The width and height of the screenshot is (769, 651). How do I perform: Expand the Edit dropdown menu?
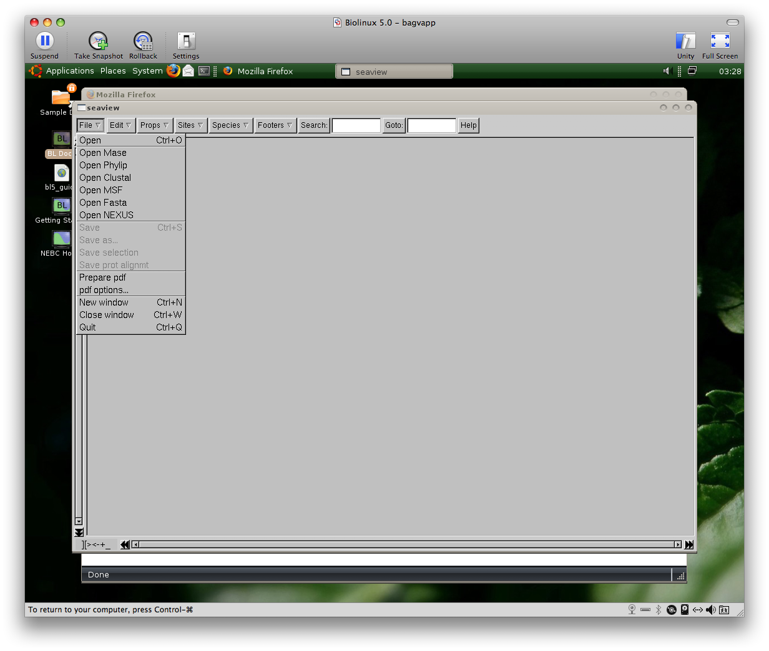120,125
